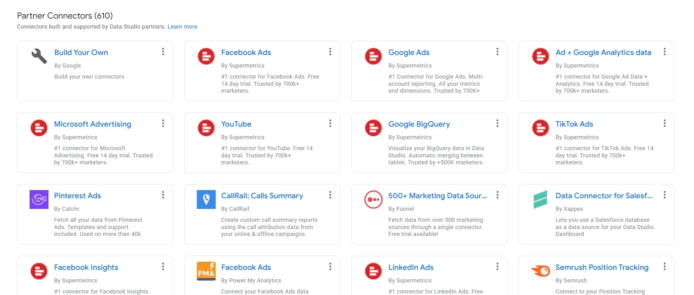Open more options for Microsoft Advertising
Viewport: 694px width, 295px height.
tap(163, 123)
